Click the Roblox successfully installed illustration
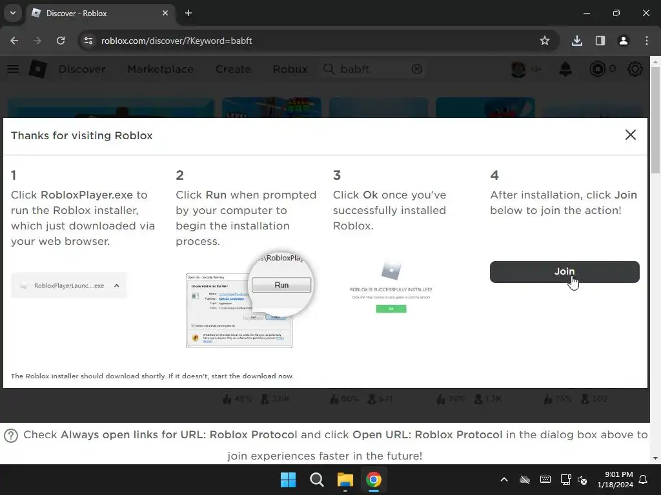 pos(391,286)
